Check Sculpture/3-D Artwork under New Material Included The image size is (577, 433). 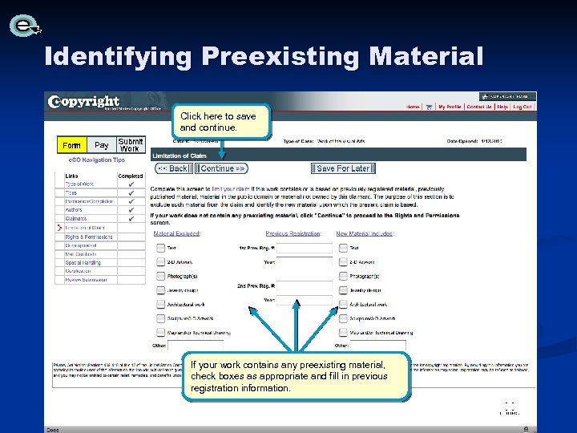pyautogui.click(x=343, y=318)
